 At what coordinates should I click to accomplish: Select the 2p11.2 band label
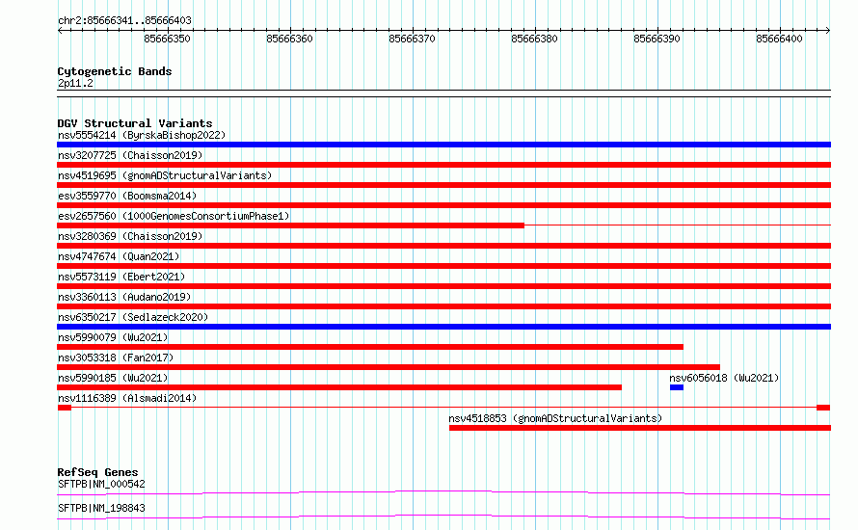tap(75, 84)
